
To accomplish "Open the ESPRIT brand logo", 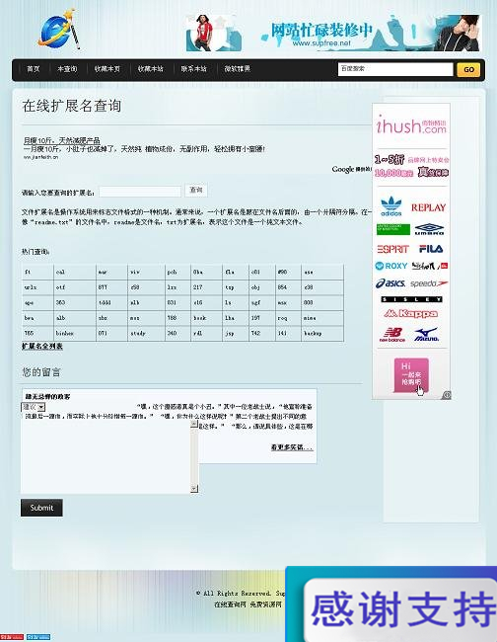I will [392, 249].
